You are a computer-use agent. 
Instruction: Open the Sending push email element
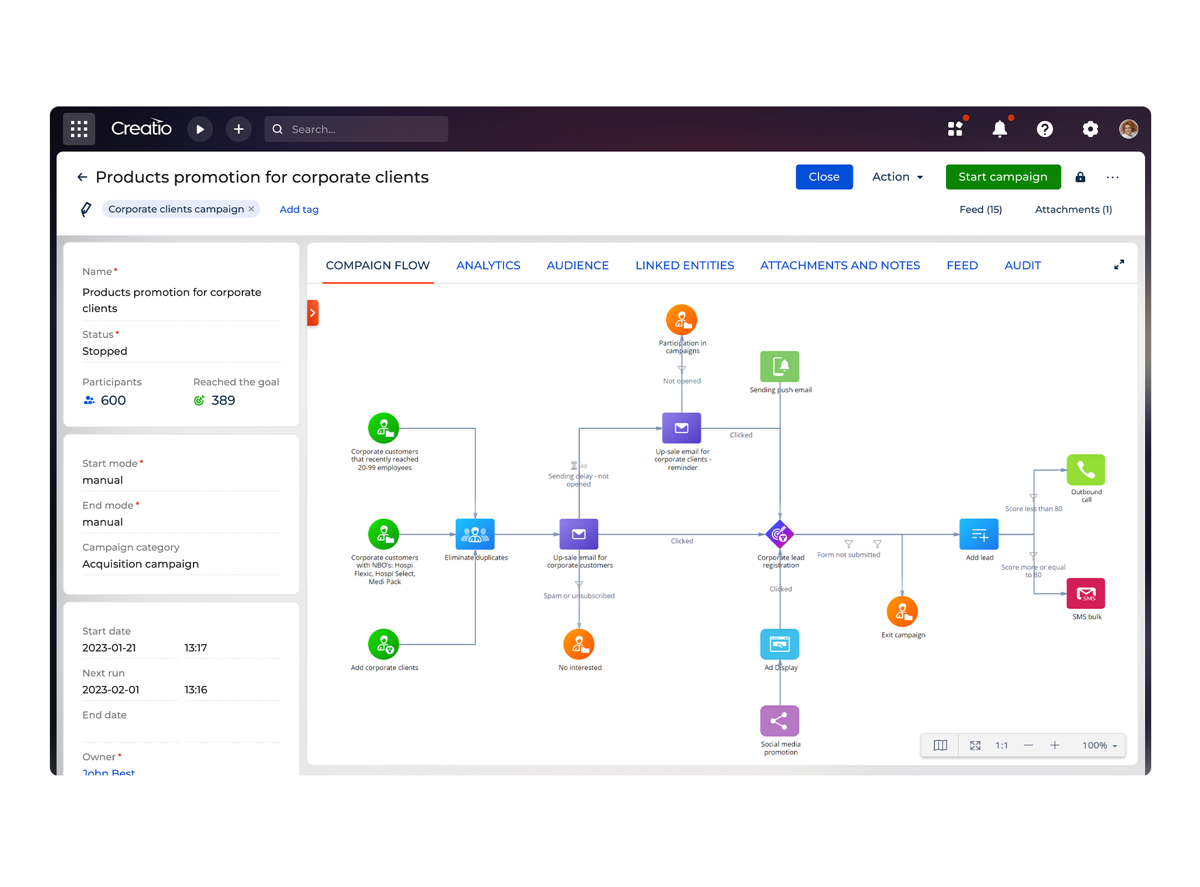(779, 366)
